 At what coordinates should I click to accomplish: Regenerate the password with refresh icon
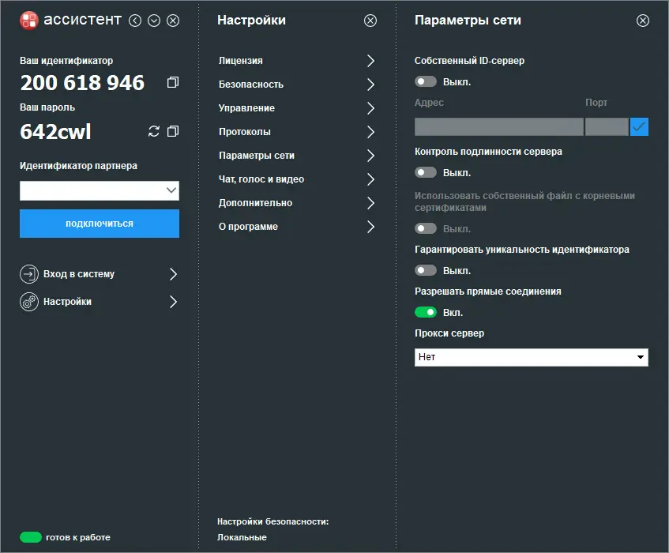(154, 131)
